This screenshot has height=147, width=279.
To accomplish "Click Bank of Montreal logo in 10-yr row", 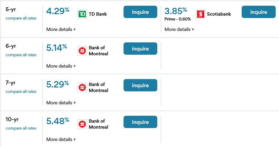I will pyautogui.click(x=82, y=124).
